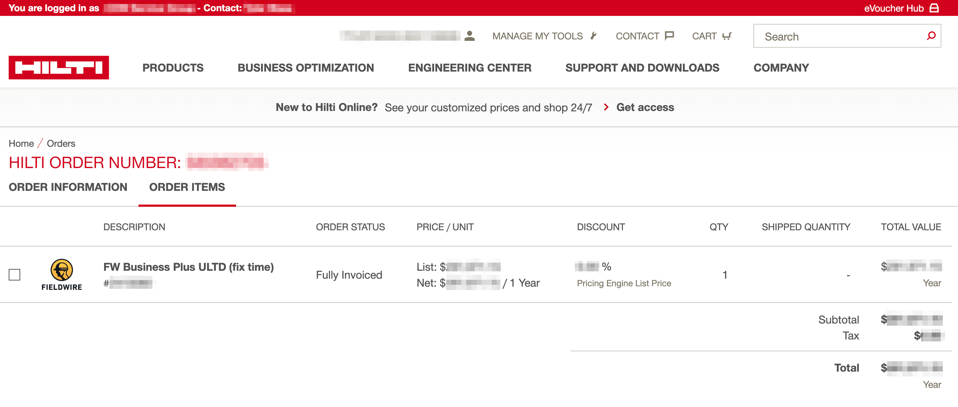Click the Order Status column header

click(x=350, y=227)
